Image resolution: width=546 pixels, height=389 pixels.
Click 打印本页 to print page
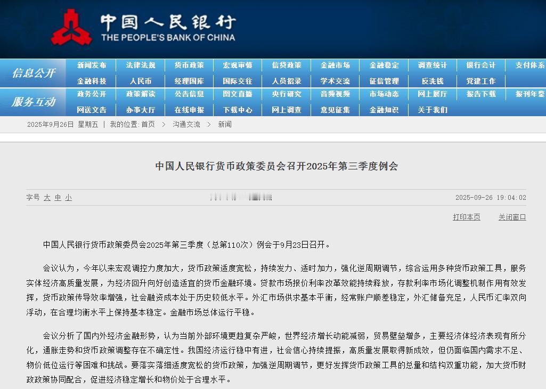coord(466,217)
